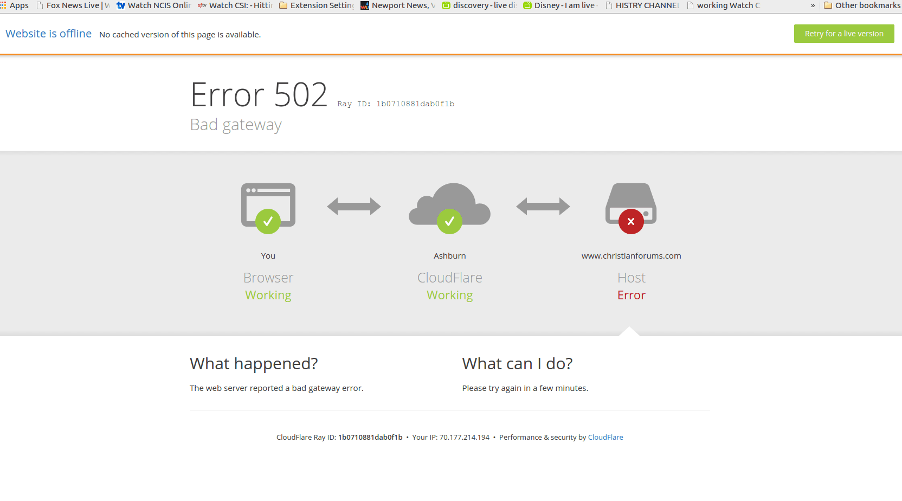The image size is (902, 501).
Task: Open the Newport News bookmark
Action: coord(398,5)
